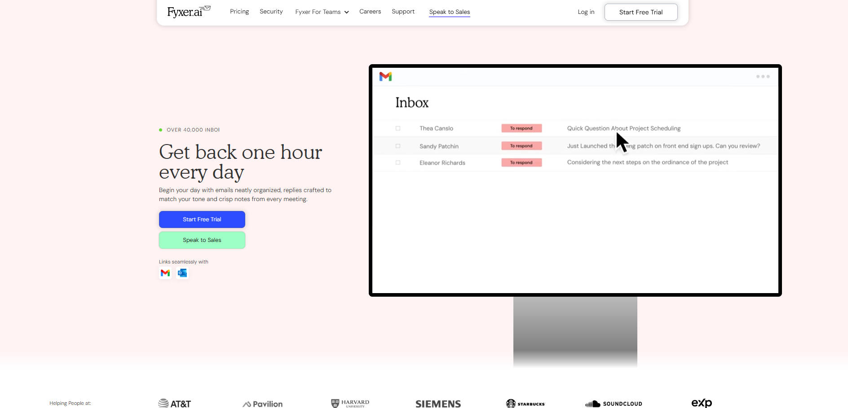
Task: Click the Fyxer.ai logo
Action: click(189, 11)
